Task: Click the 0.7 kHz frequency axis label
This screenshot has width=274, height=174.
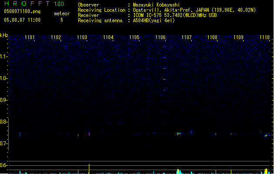Action: point(3,144)
